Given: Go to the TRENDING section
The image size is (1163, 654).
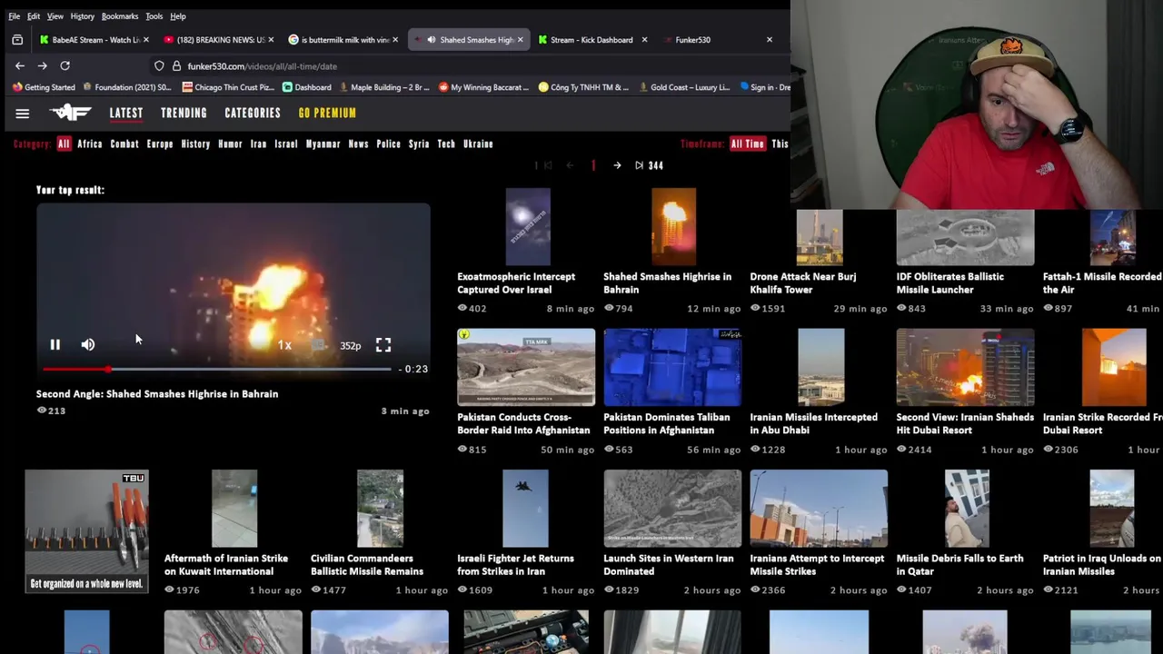Looking at the screenshot, I should point(184,113).
